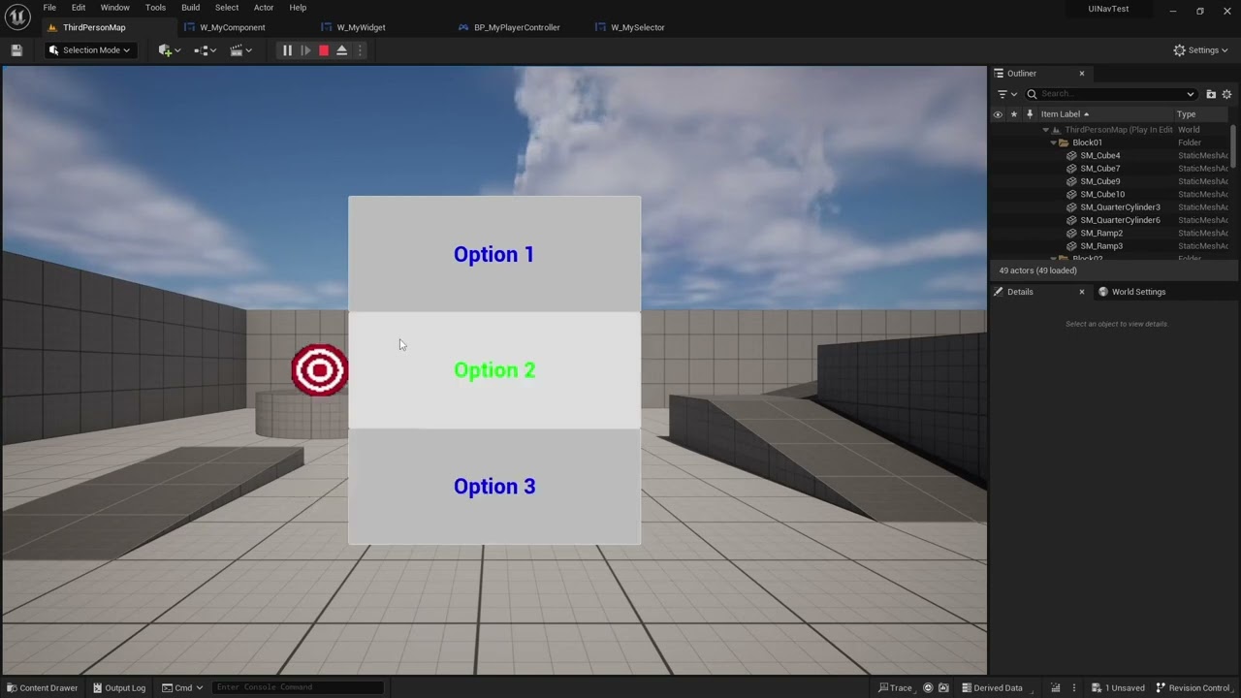Close the Details panel tab
Viewport: 1241px width, 698px height.
point(1082,292)
